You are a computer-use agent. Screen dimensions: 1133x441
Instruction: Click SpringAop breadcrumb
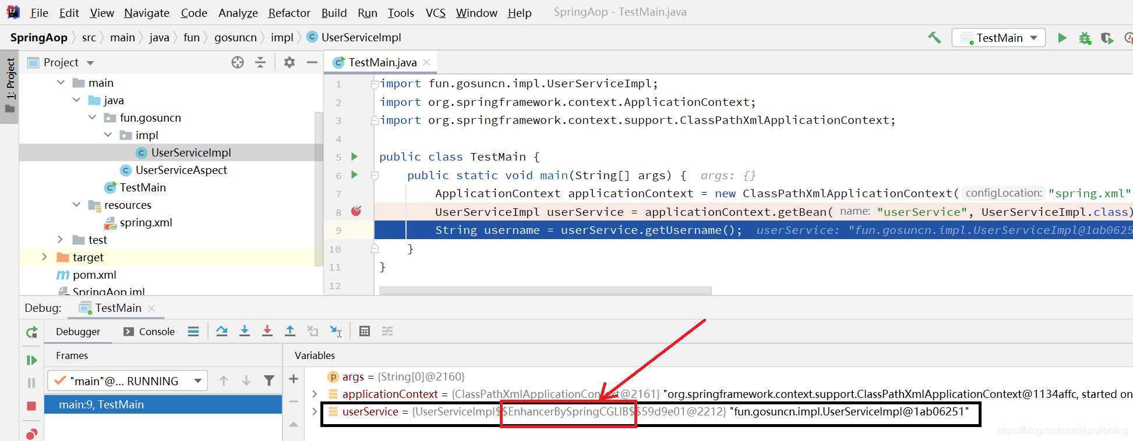[39, 38]
